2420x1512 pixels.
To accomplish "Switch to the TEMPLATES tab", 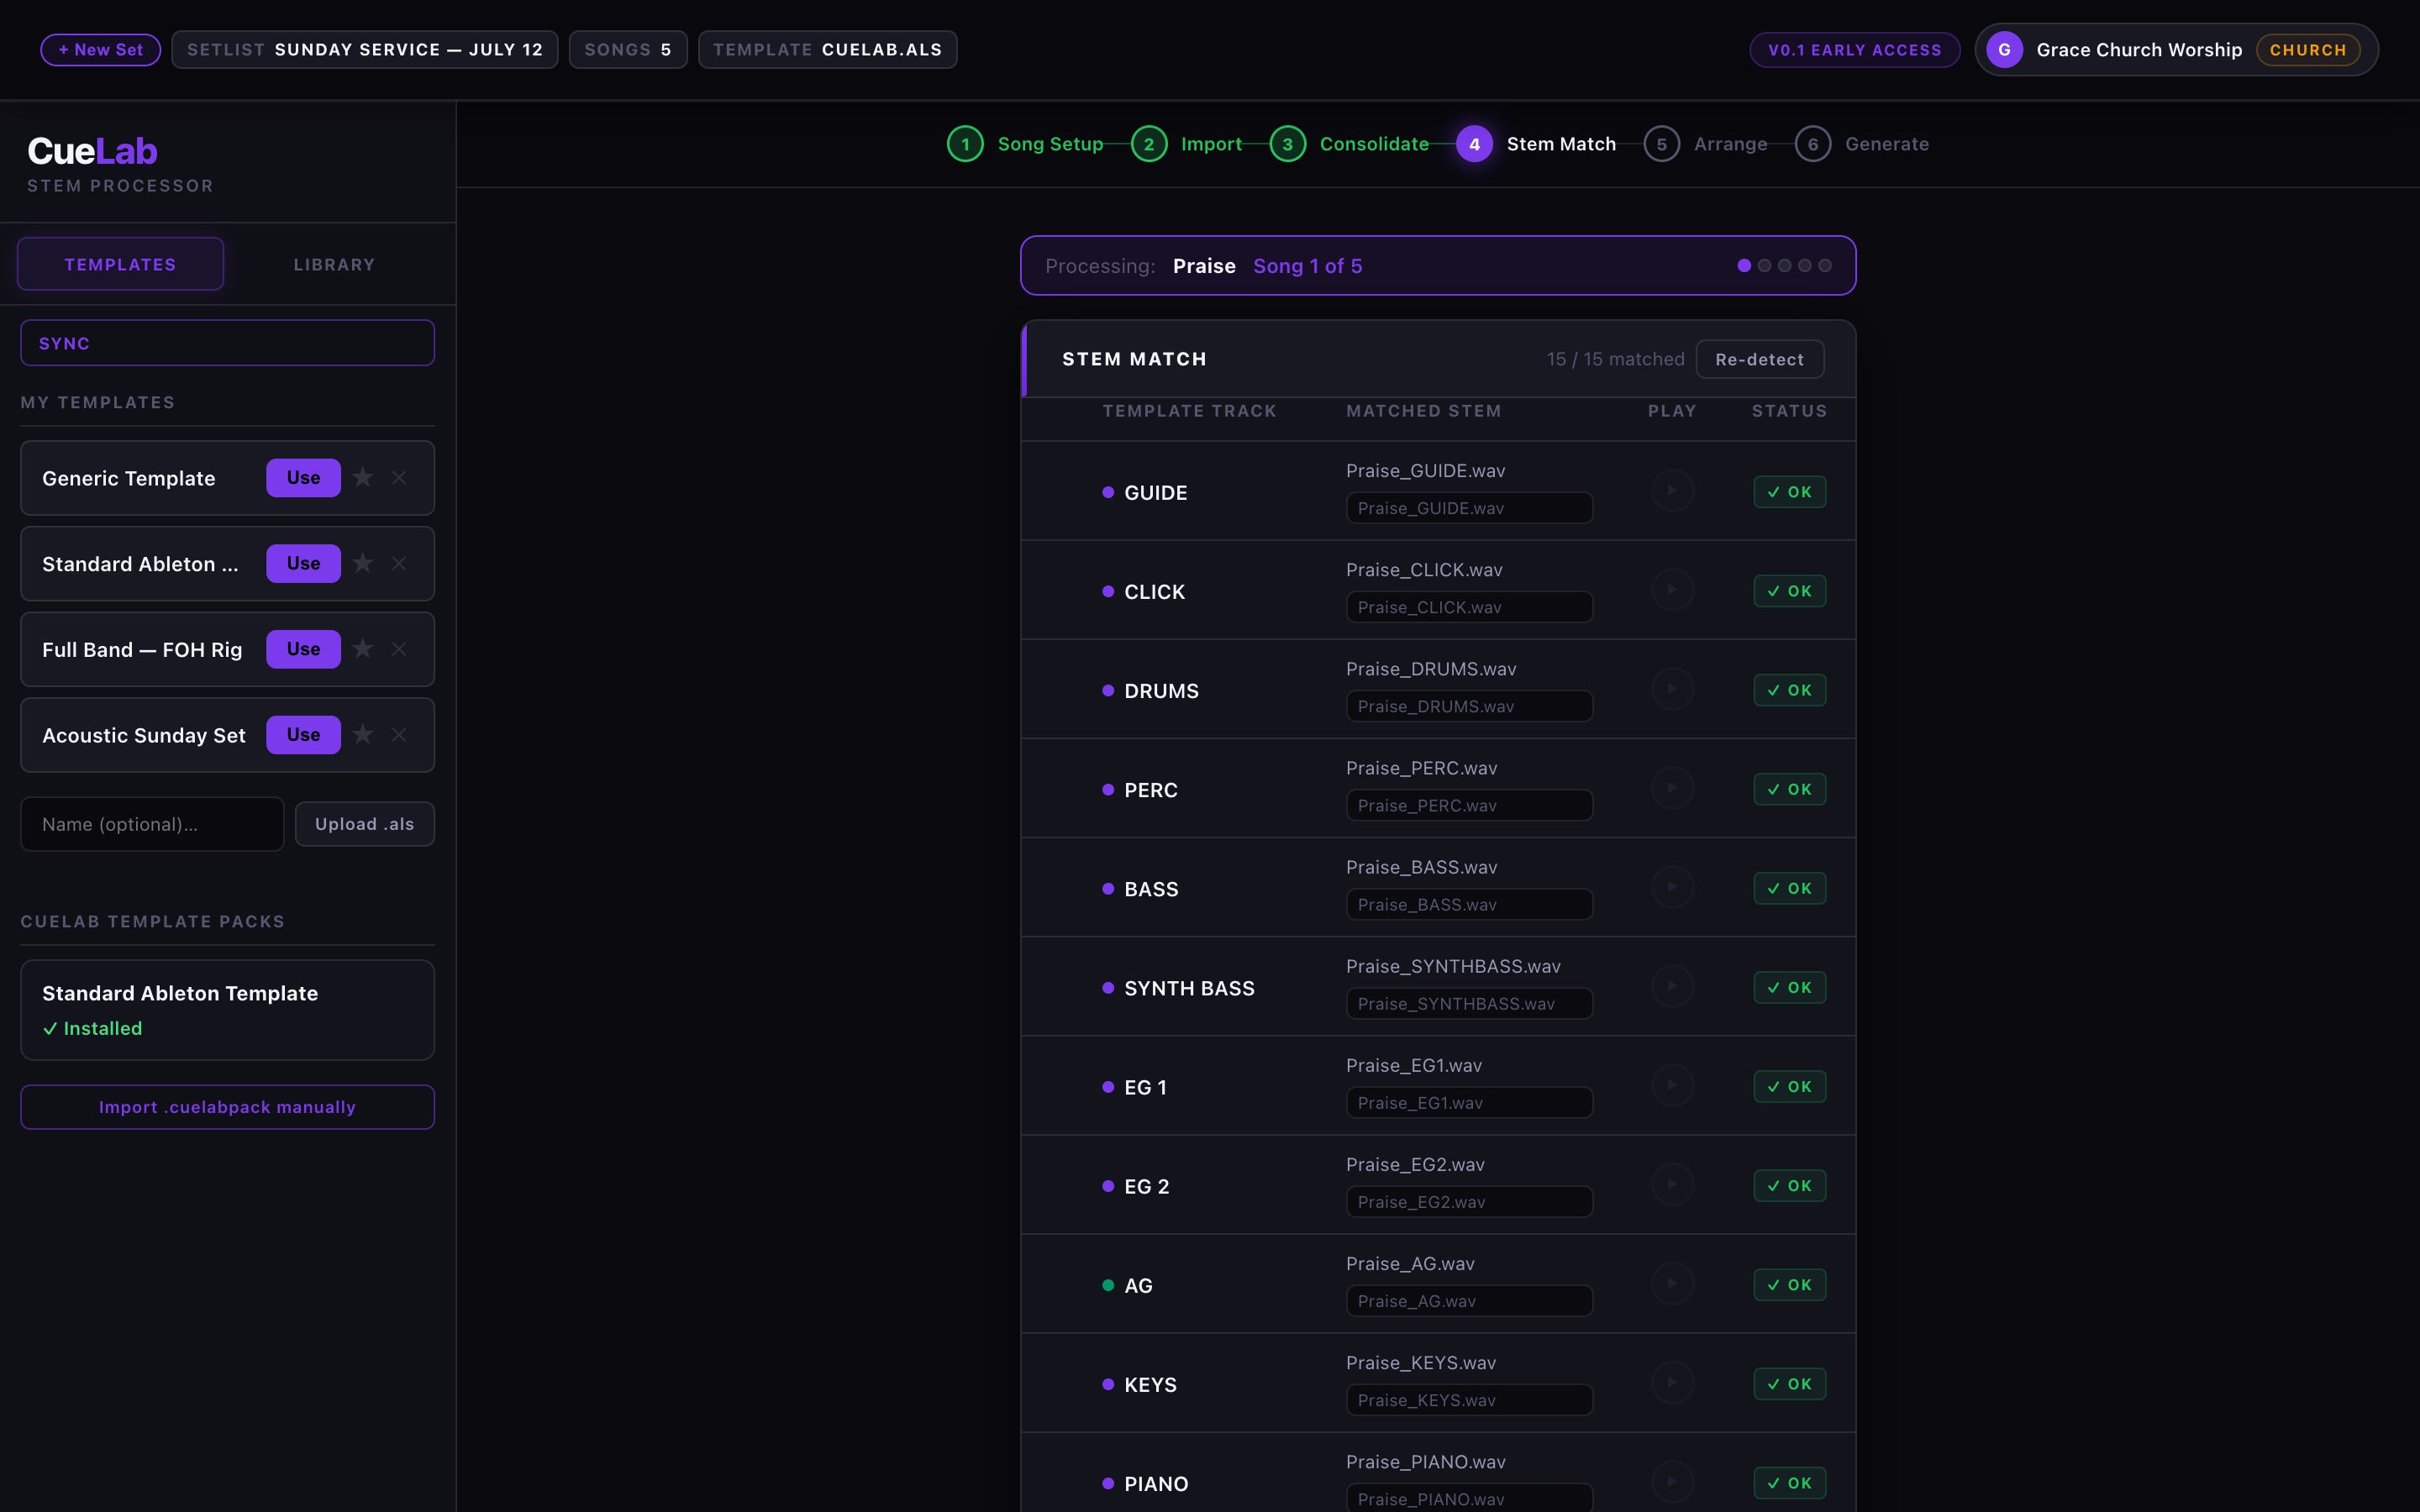I will (x=120, y=264).
